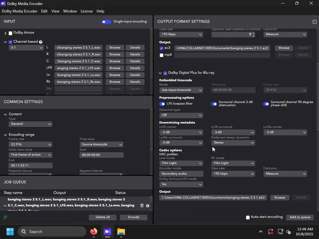Open the 5.1 channel layout dropdown
The width and height of the screenshot is (319, 239).
click(26, 48)
